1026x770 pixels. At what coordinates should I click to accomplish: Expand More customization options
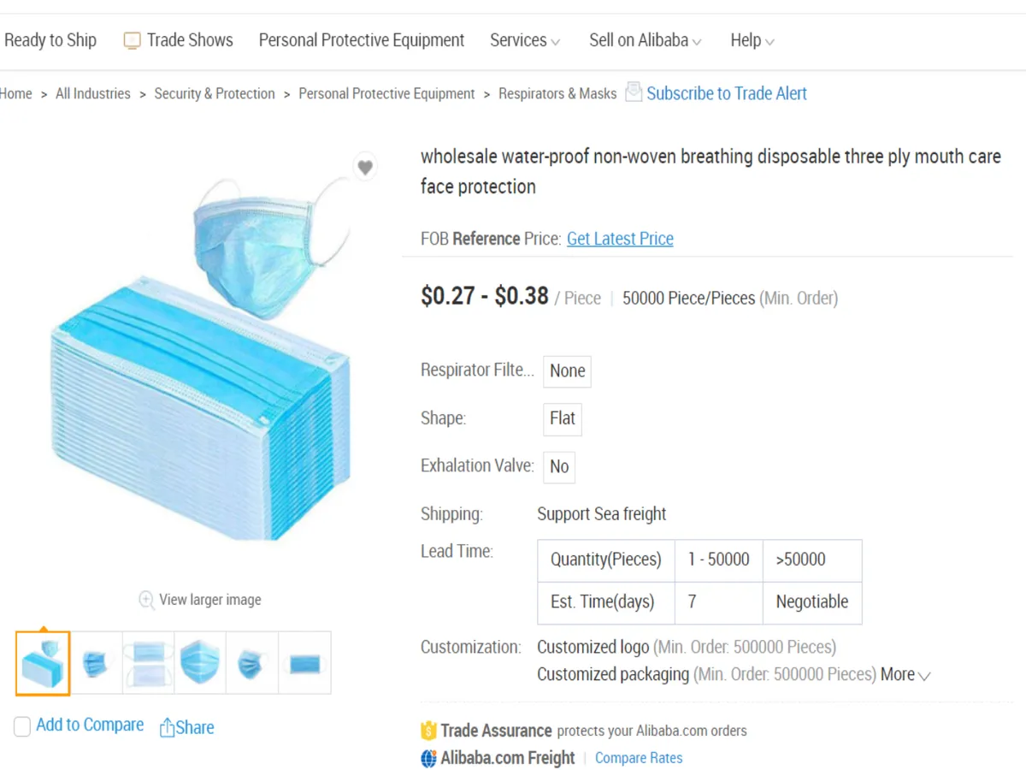click(905, 674)
